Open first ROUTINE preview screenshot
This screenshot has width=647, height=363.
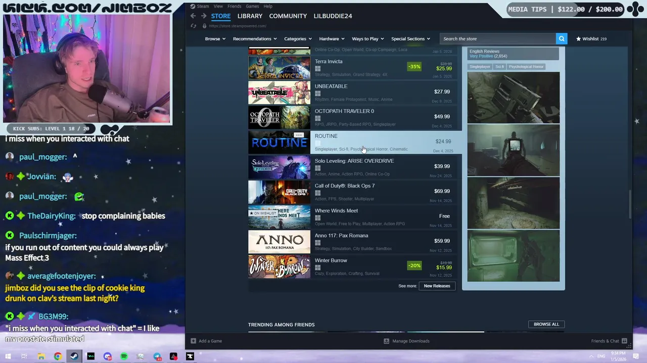pyautogui.click(x=514, y=97)
